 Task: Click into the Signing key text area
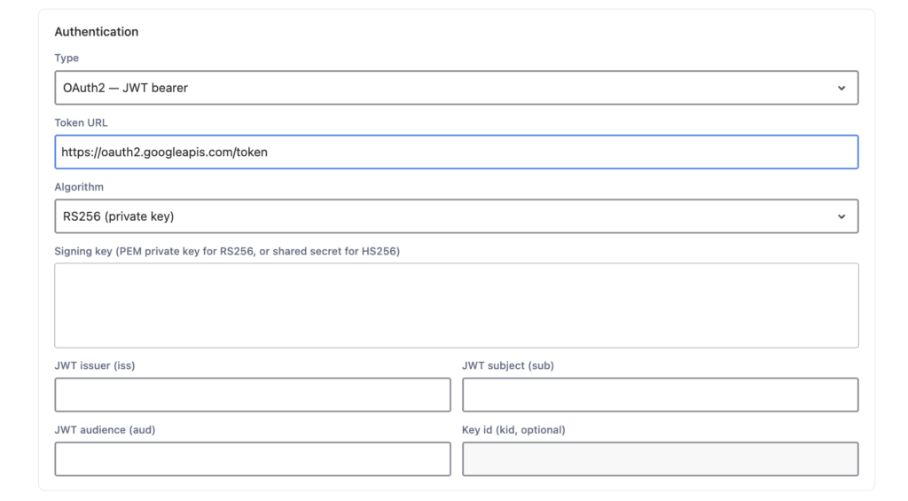(x=457, y=306)
